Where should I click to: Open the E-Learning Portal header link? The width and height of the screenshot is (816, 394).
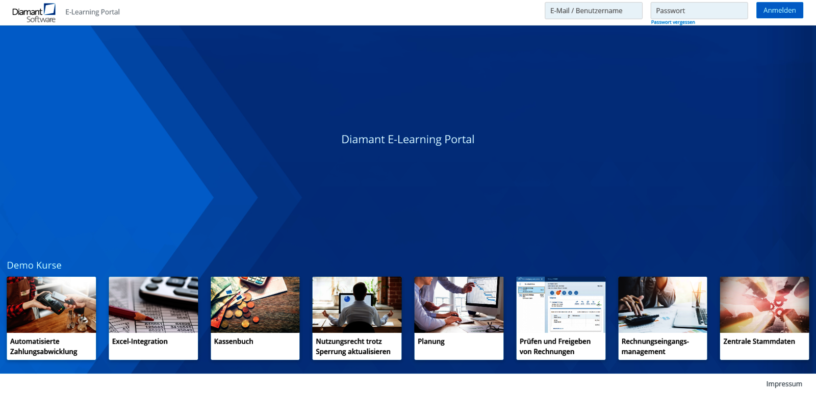click(x=92, y=12)
